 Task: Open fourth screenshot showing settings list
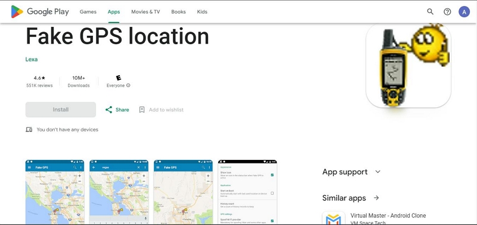247,192
